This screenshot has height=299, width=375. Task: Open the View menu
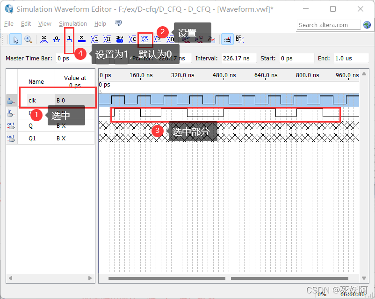[x=45, y=24]
